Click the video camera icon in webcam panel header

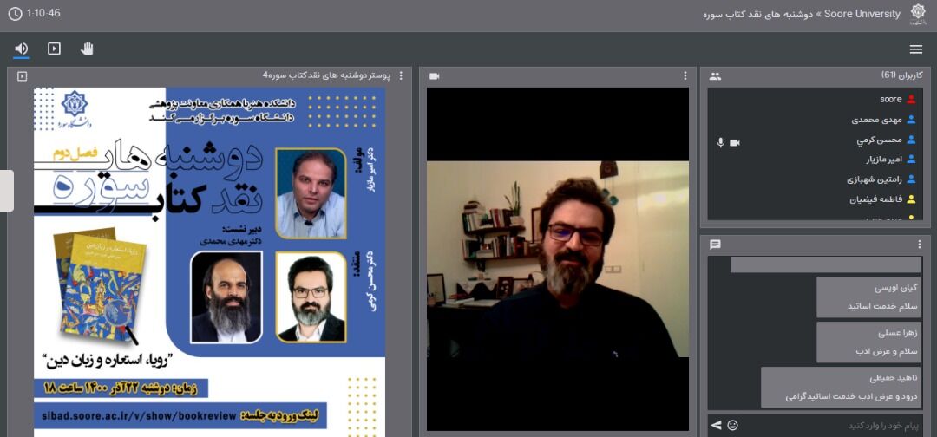click(434, 76)
